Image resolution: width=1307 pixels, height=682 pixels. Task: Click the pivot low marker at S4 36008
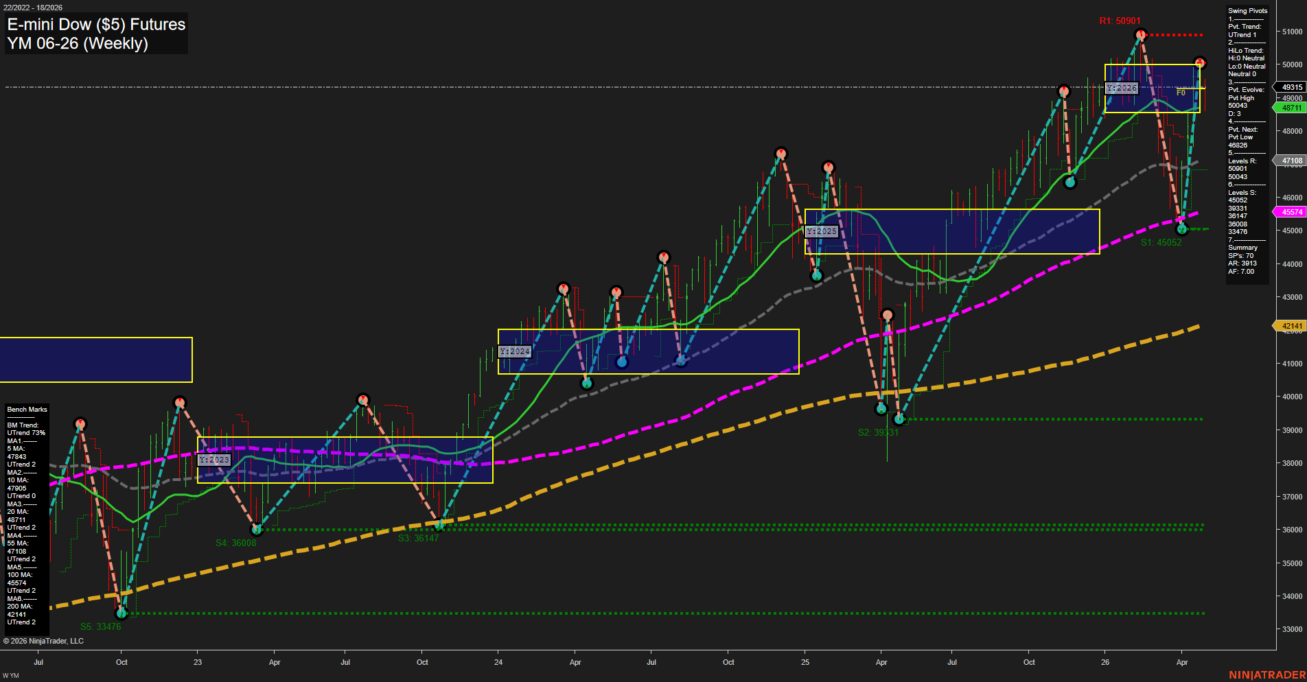257,529
